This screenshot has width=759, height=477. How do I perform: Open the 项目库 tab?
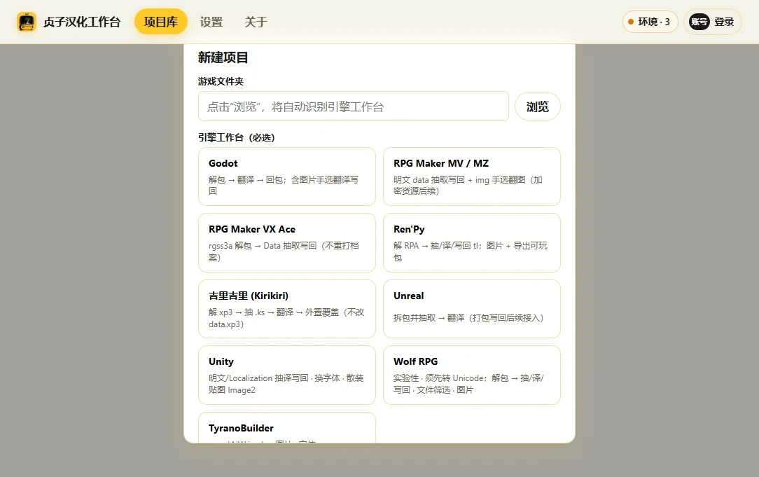point(161,22)
